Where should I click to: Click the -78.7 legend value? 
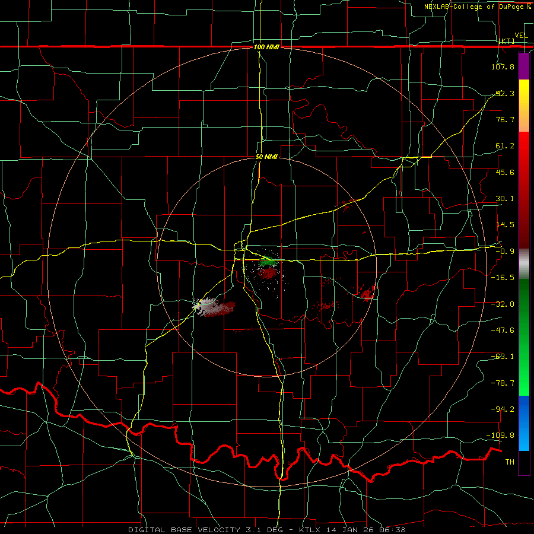click(x=503, y=383)
